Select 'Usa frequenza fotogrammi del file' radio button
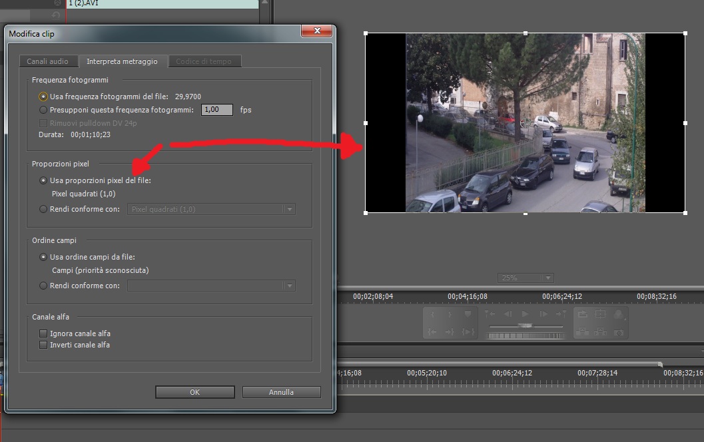The width and height of the screenshot is (704, 442). click(43, 97)
